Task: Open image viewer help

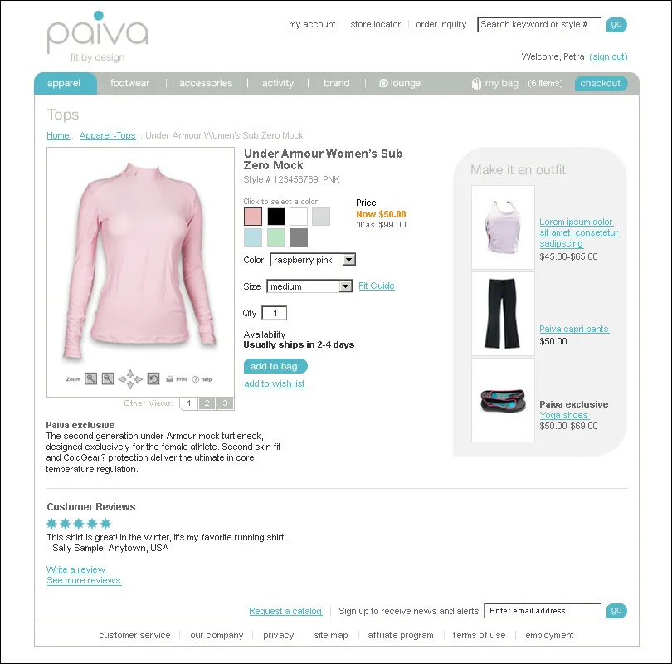Action: tap(202, 379)
